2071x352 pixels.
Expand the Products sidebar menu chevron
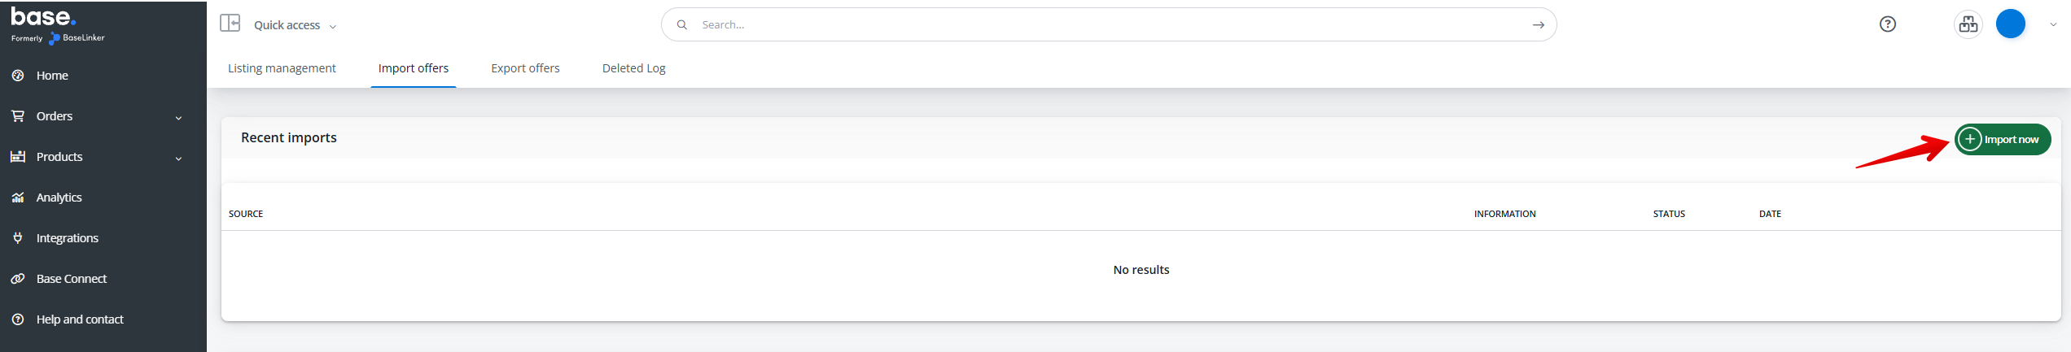click(x=178, y=159)
